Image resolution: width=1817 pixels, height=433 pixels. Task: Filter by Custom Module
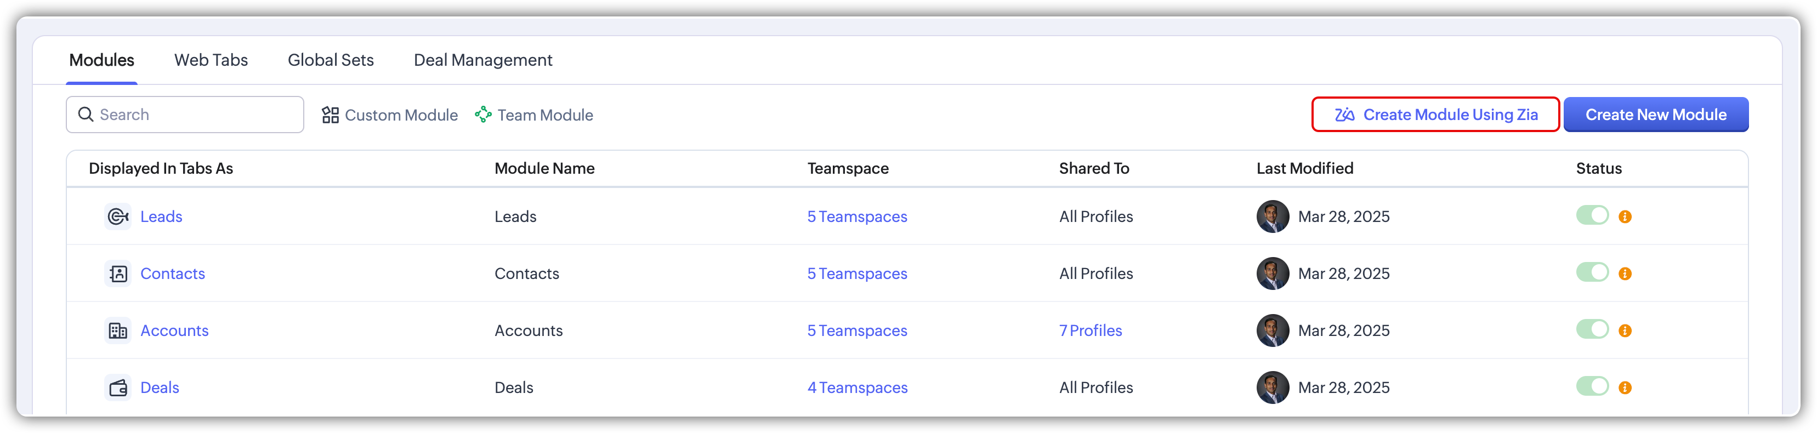point(390,115)
